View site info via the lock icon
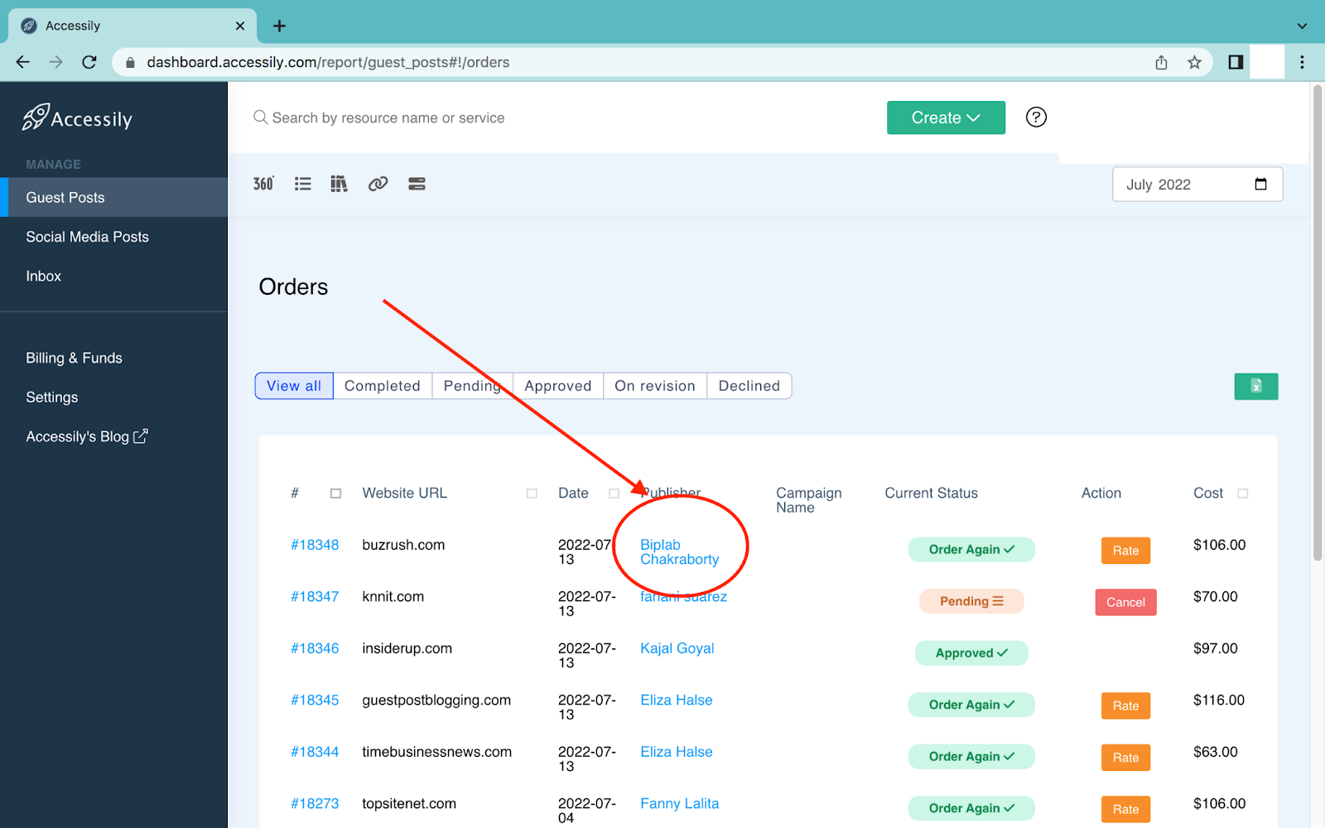1325x828 pixels. tap(130, 62)
